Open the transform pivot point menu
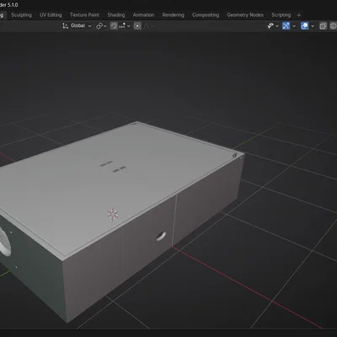The width and height of the screenshot is (337, 337). pyautogui.click(x=101, y=26)
